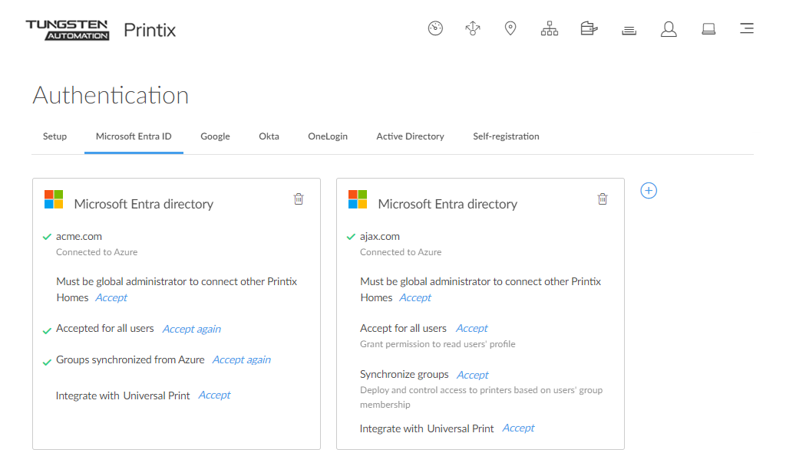Click the Networks arrows icon
The width and height of the screenshot is (786, 466).
473,29
